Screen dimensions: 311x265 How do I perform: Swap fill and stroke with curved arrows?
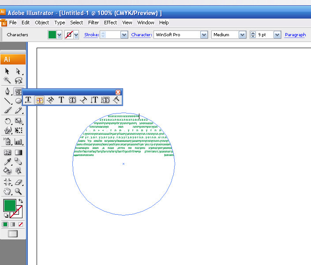coord(21,201)
